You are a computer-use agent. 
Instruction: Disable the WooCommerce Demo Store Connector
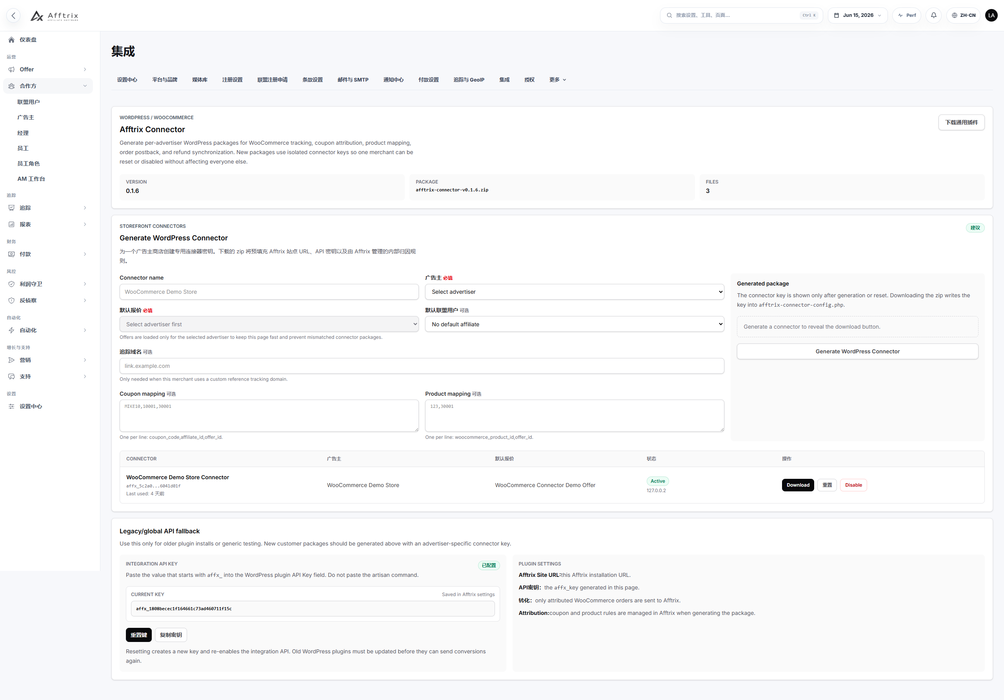(x=853, y=485)
